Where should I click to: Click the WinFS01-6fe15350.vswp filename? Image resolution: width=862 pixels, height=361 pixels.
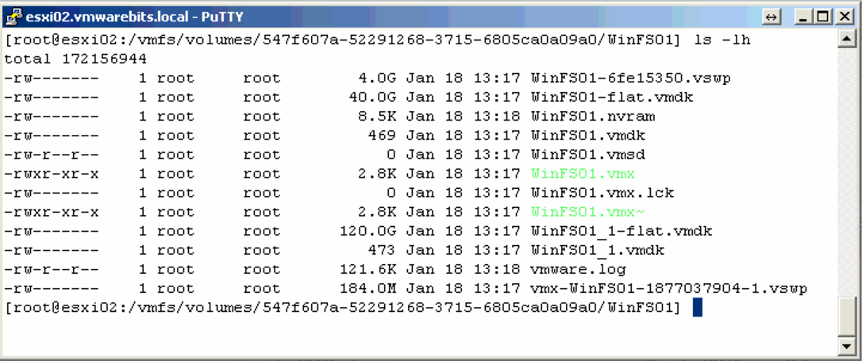(630, 78)
